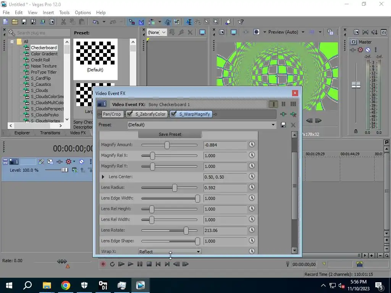
Task: Click the Plug-in Chain icon in FX window
Action: [x=283, y=114]
